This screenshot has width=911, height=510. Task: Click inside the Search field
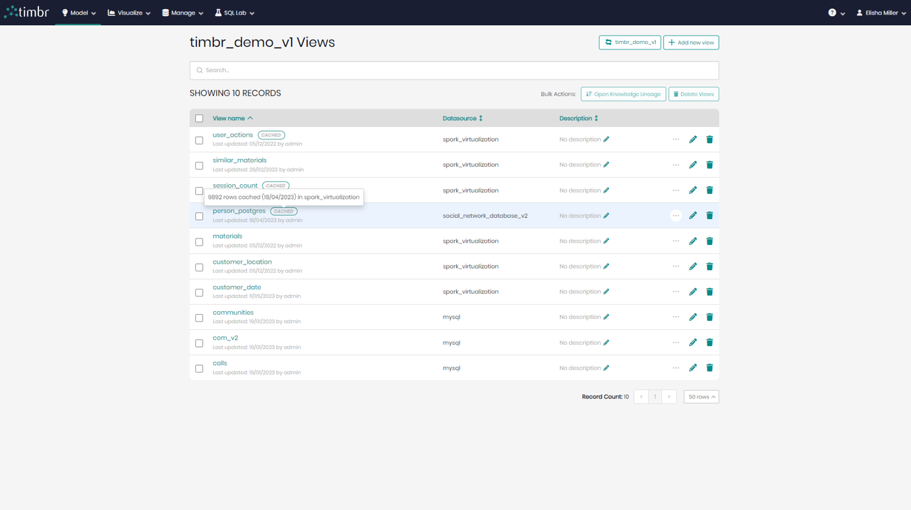(x=453, y=70)
